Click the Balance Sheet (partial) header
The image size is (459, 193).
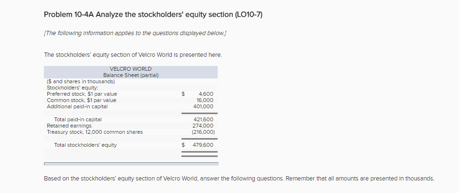pyautogui.click(x=131, y=75)
